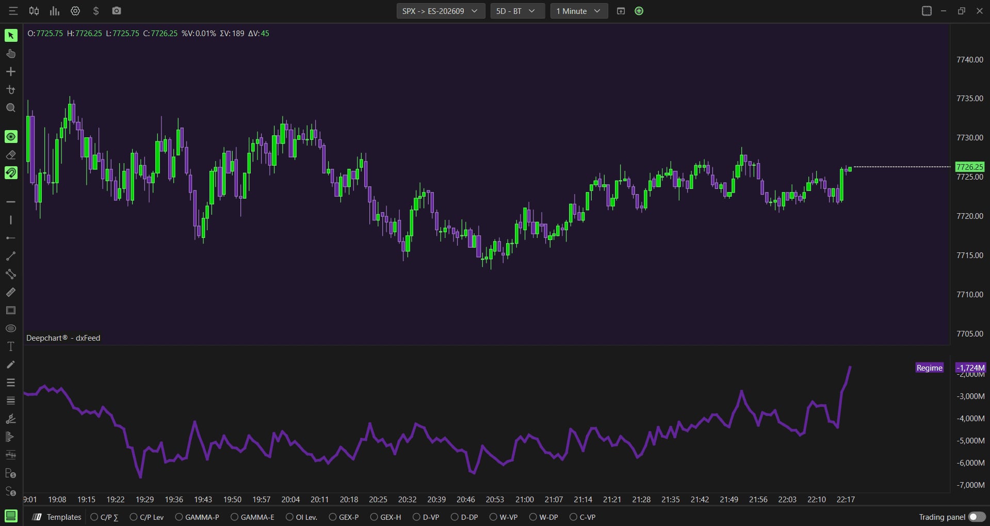Image resolution: width=990 pixels, height=526 pixels.
Task: Click the C:7726.25 close value
Action: point(160,34)
